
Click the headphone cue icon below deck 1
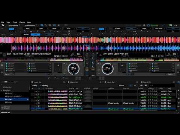(x=49, y=78)
